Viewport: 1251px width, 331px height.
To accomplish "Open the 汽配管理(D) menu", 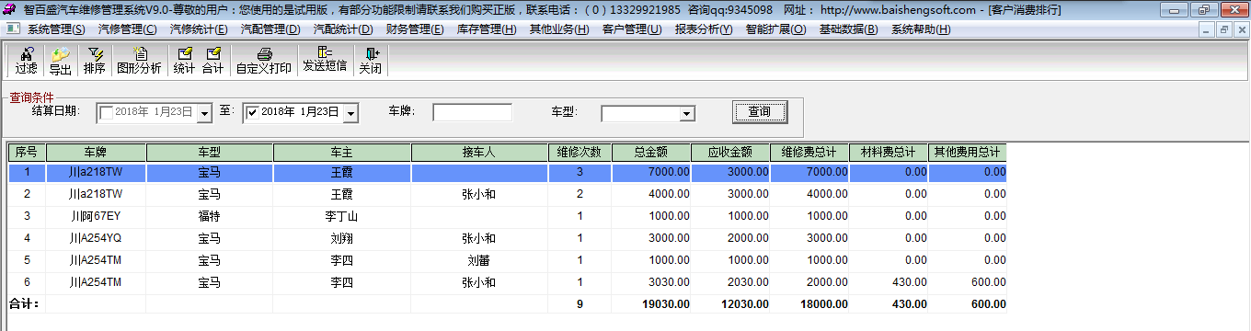I will point(270,29).
